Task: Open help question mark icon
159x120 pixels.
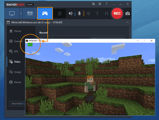Action: (106, 4)
